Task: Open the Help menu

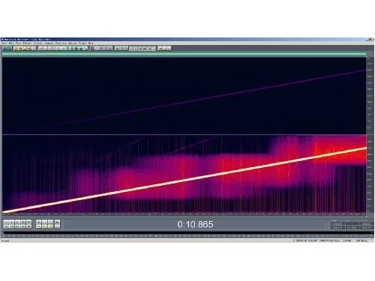Action: point(91,43)
